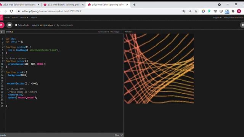Click the rotateY millis code line
The height and width of the screenshot is (137, 244).
pos(22,83)
